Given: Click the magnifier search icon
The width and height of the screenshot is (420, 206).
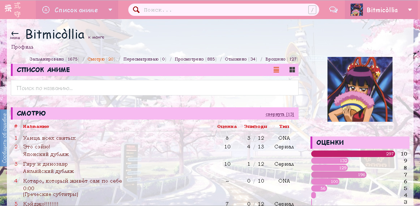Looking at the screenshot, I should 136,10.
